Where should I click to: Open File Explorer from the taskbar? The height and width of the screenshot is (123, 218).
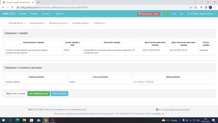(25, 120)
